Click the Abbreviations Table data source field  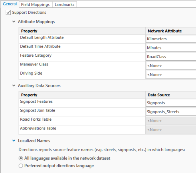[x=171, y=130]
